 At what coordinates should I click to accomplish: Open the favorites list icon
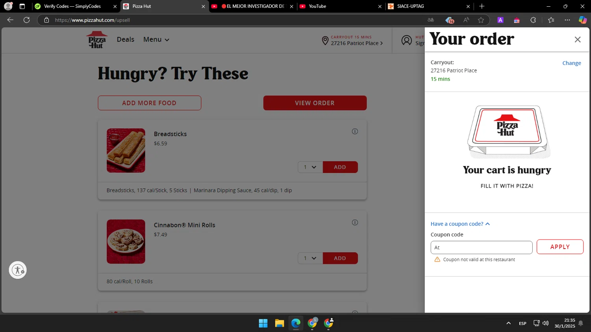(551, 20)
